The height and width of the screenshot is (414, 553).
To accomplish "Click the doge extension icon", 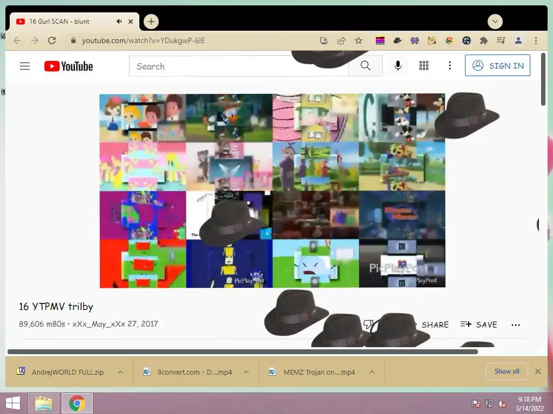I will coord(432,40).
